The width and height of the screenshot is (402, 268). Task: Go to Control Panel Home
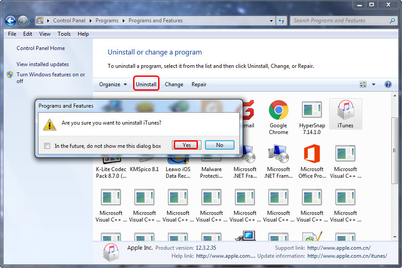[41, 48]
